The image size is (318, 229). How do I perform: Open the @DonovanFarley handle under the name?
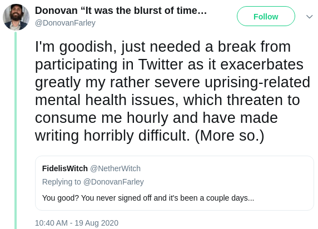pos(65,23)
